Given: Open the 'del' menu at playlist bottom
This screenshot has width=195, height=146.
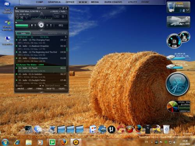Looking at the screenshot, I should point(30,88).
